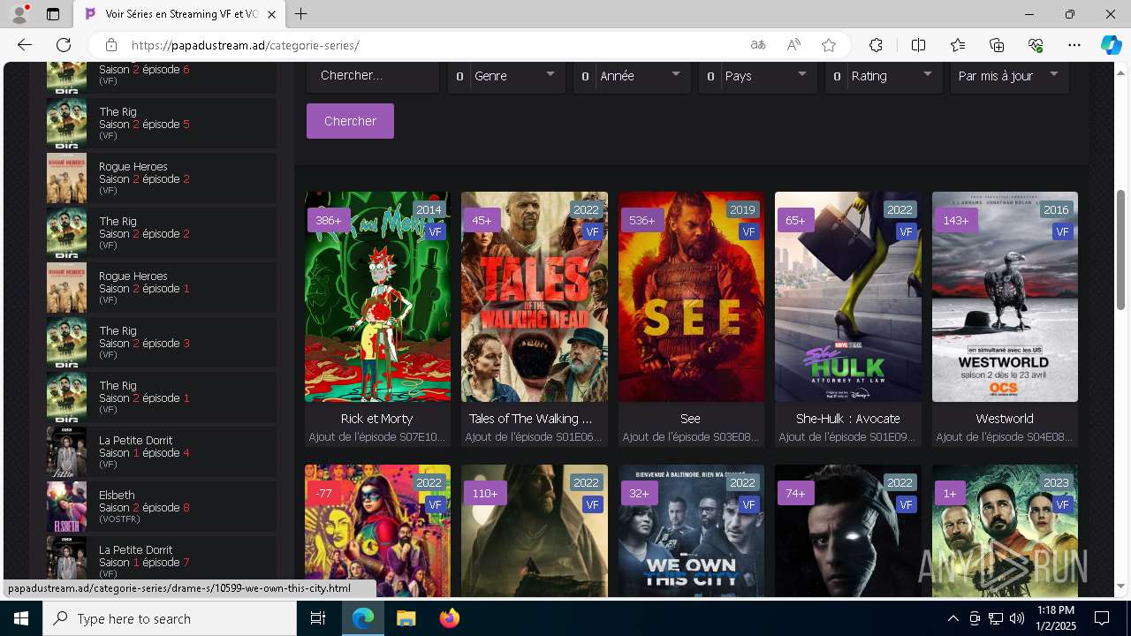This screenshot has width=1131, height=636.
Task: Open the profile avatar icon
Action: 19,14
